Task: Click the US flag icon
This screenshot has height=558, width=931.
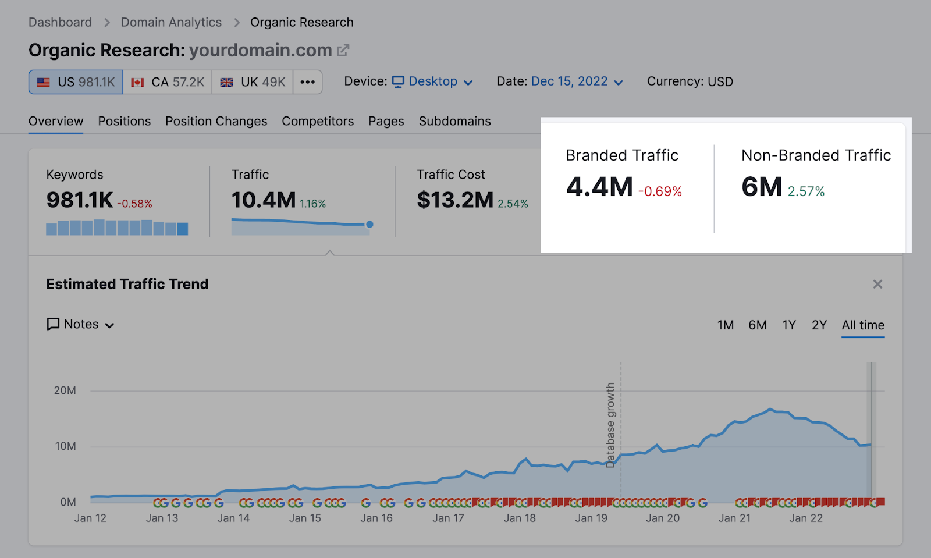Action: pyautogui.click(x=44, y=82)
